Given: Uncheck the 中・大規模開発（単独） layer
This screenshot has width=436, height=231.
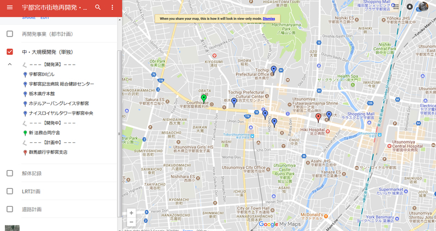Looking at the screenshot, I should pyautogui.click(x=10, y=52).
